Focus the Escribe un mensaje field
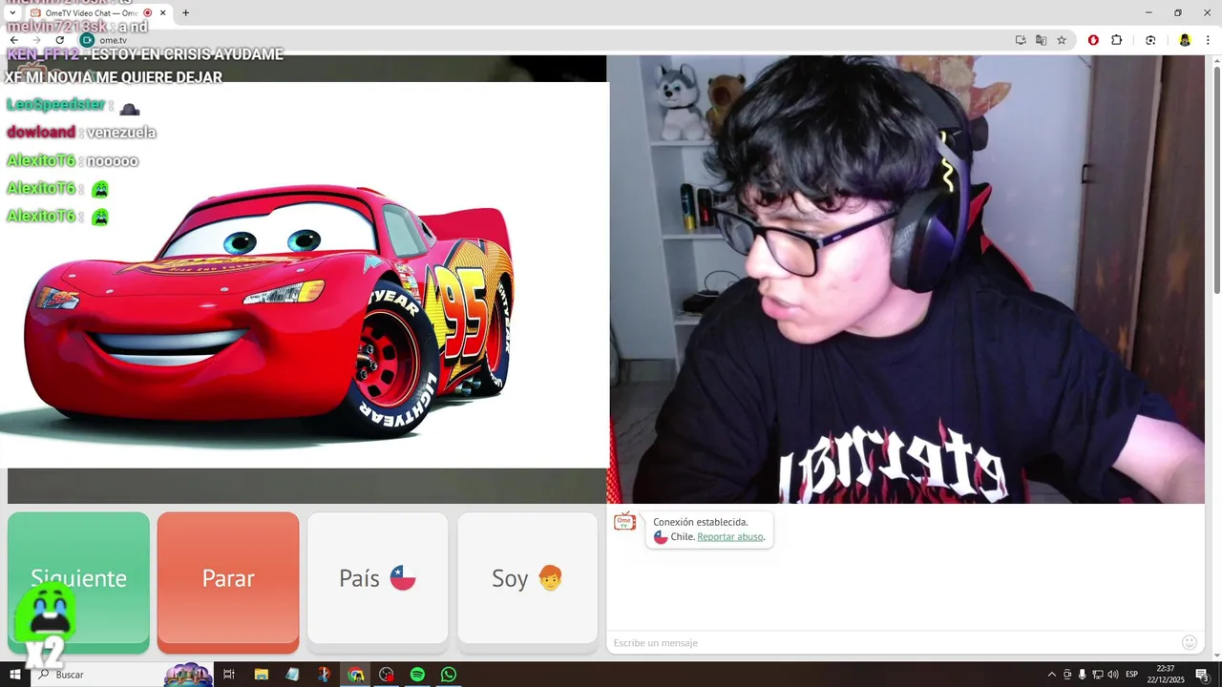This screenshot has height=687, width=1222. 893,643
